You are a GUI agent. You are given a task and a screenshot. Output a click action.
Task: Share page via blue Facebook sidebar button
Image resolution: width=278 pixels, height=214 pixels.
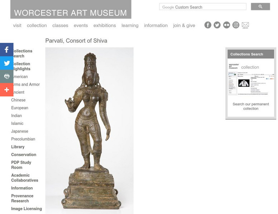(x=6, y=50)
